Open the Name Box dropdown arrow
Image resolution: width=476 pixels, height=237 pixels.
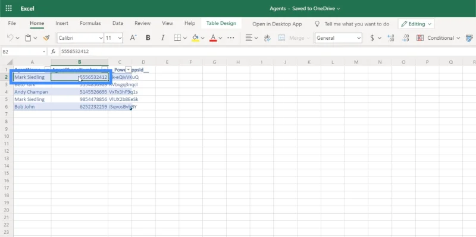(x=44, y=52)
